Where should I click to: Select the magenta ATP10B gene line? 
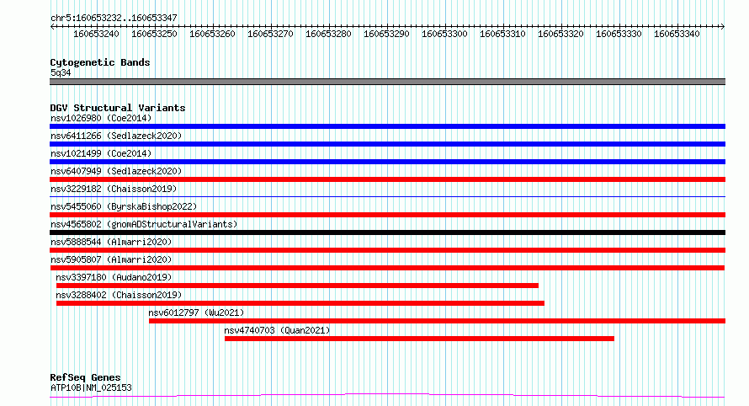[x=387, y=396]
